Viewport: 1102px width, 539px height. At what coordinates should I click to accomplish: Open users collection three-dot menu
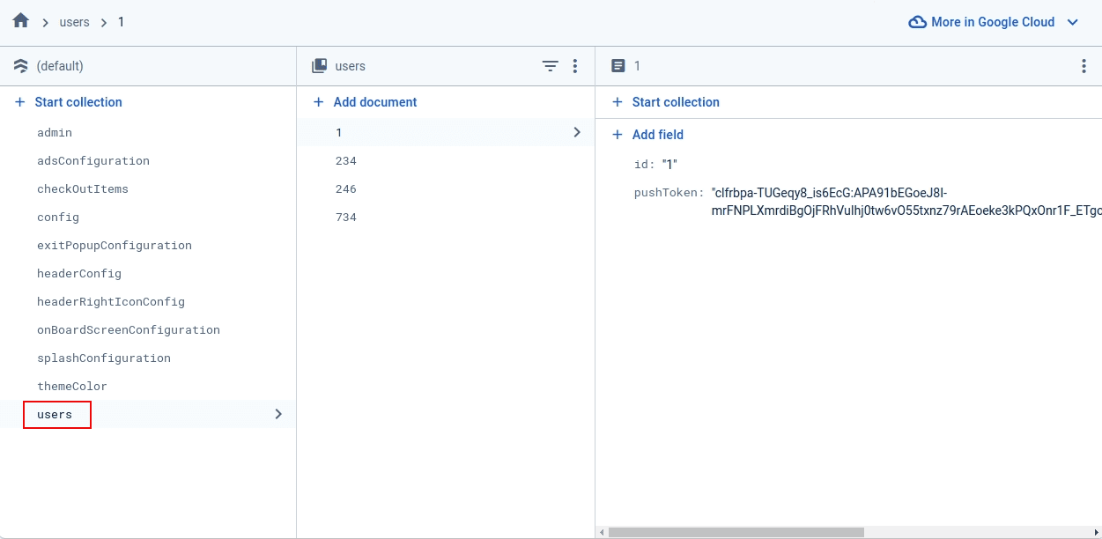click(x=575, y=66)
